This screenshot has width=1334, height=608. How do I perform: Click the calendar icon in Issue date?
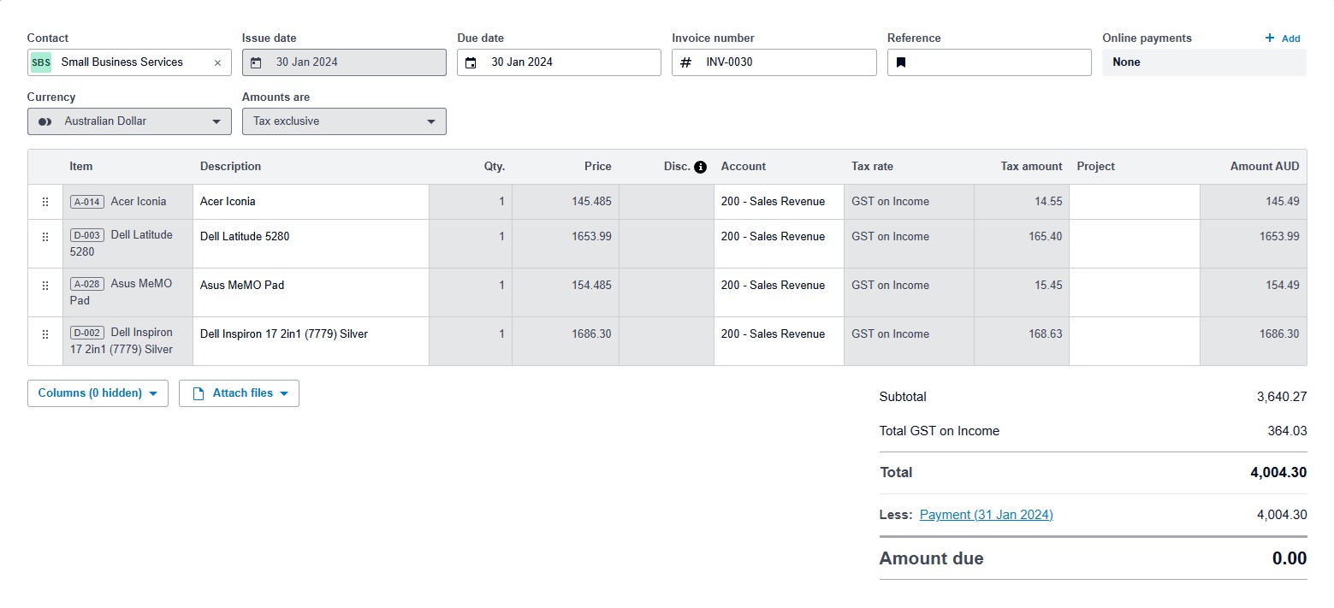tap(256, 62)
